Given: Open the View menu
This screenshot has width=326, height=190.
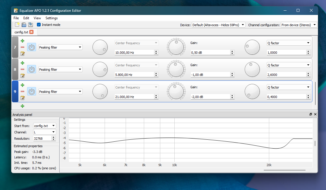Looking at the screenshot, I should 37,18.
